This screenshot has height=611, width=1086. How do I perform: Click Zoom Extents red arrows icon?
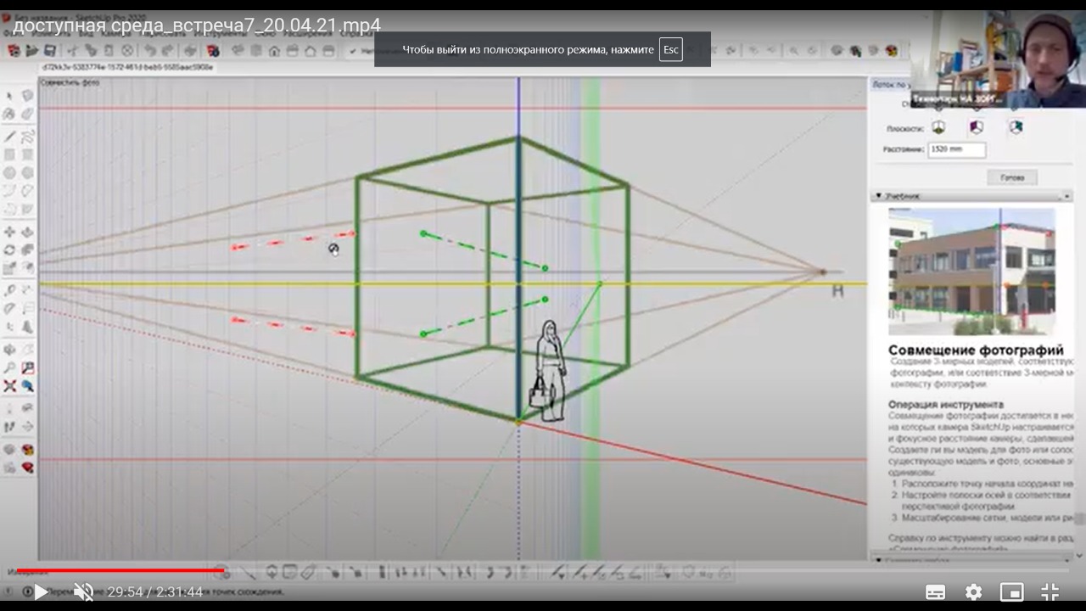tap(10, 385)
